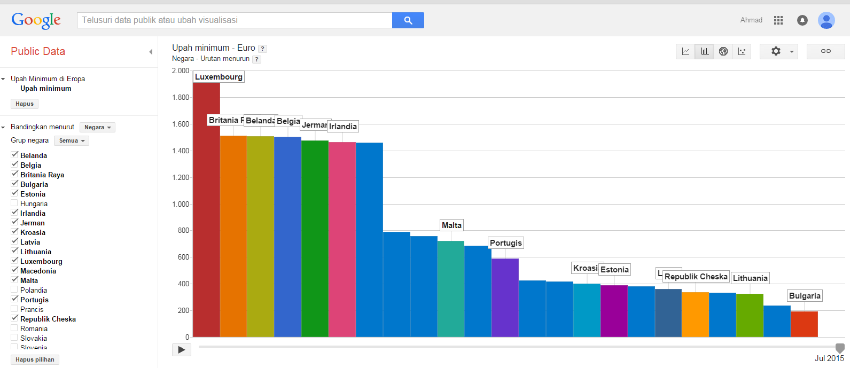Click the Bulgaria bar label
The width and height of the screenshot is (850, 368).
click(x=805, y=296)
